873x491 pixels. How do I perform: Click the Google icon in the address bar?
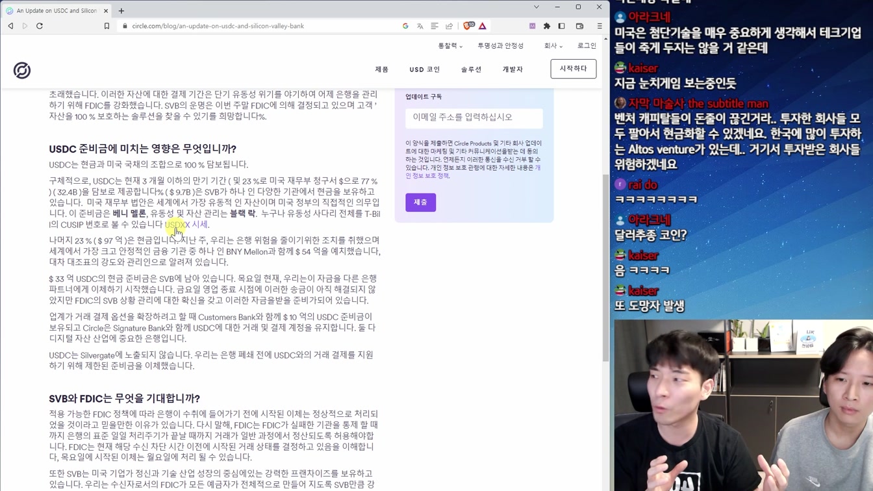[405, 26]
